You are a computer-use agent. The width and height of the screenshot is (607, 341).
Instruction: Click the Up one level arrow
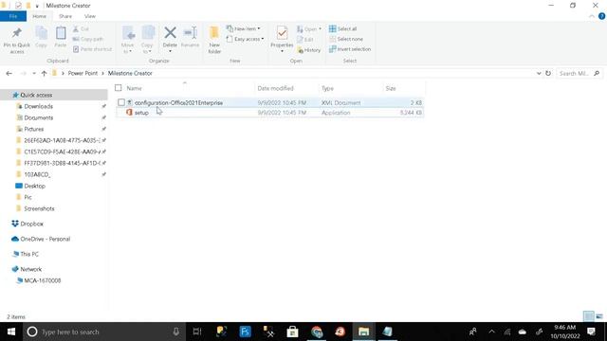point(44,73)
